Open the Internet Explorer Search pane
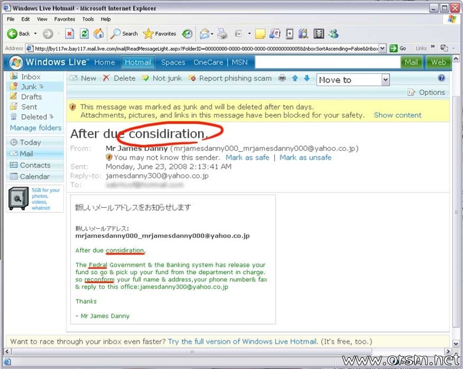 (123, 34)
